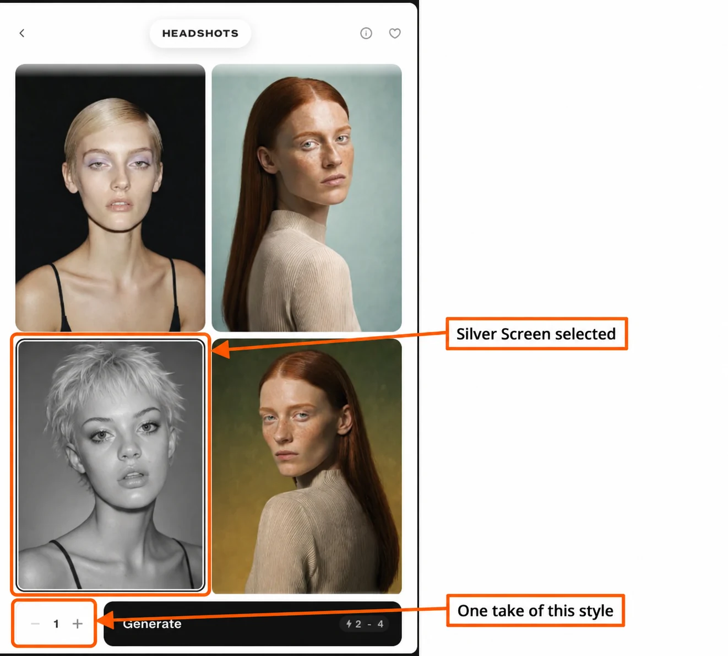This screenshot has height=656, width=728.
Task: Click the HEADSHOTS title pill
Action: pyautogui.click(x=200, y=34)
